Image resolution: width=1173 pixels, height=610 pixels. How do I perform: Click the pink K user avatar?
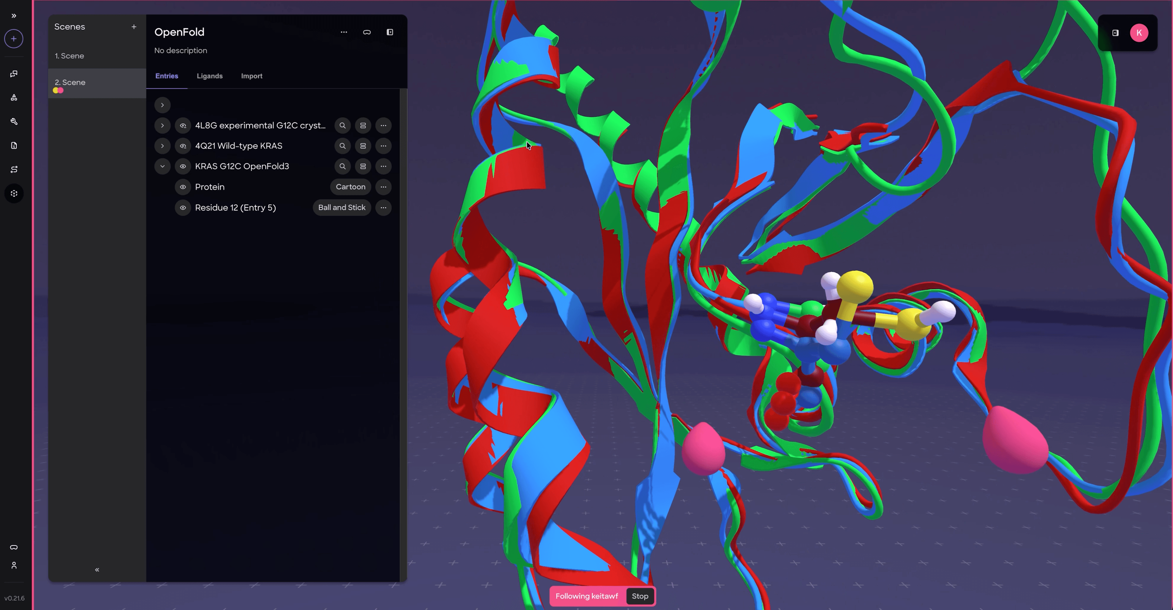tap(1139, 33)
